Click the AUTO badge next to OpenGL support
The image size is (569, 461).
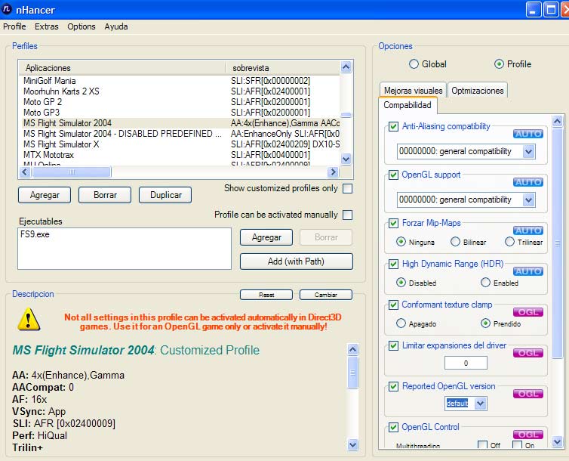(528, 182)
